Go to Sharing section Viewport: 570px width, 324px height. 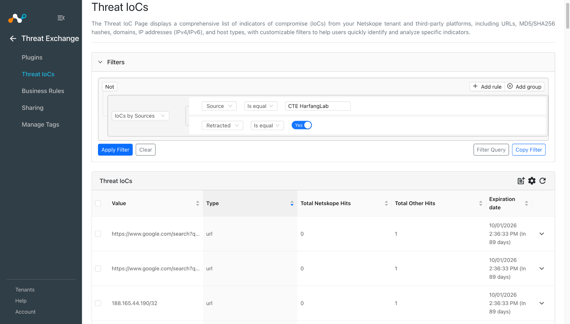(33, 108)
